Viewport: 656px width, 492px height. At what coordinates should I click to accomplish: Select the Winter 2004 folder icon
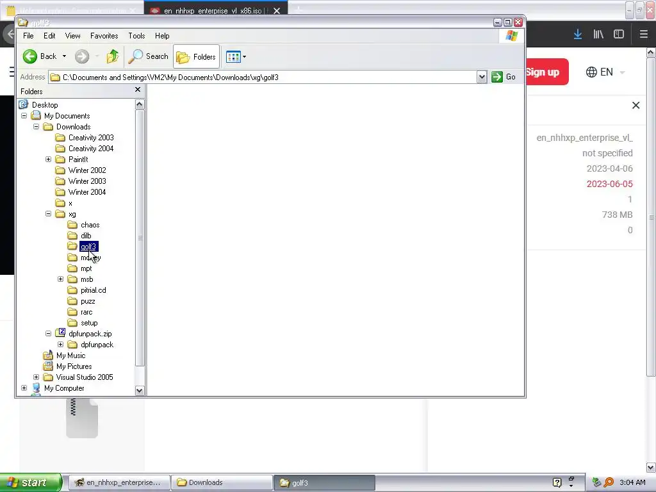pos(61,192)
